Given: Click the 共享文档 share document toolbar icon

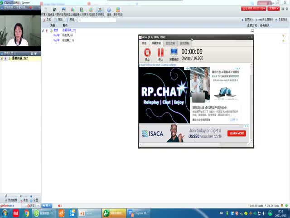Looking at the screenshot, I should 46,10.
